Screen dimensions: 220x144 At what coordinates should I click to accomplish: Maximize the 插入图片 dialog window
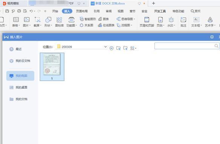click(212, 37)
